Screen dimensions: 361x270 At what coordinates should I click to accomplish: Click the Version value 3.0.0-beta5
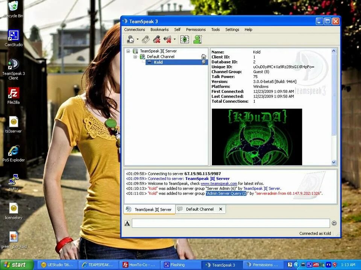coord(275,82)
